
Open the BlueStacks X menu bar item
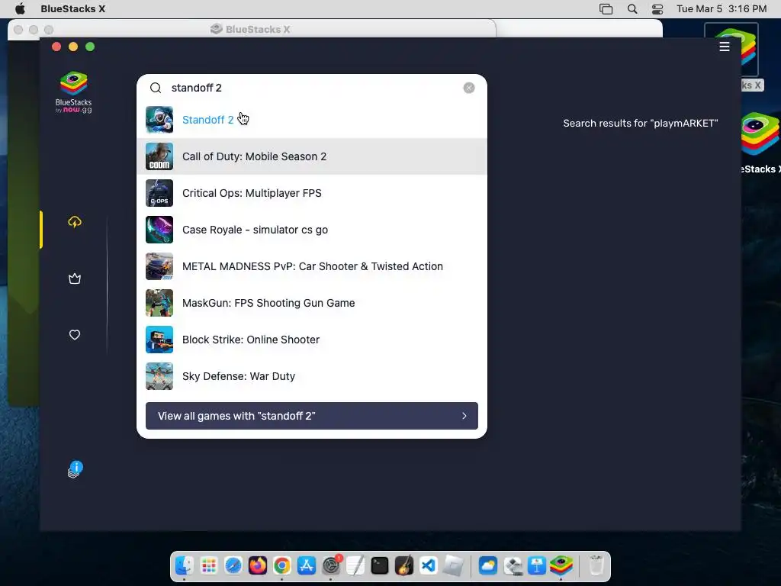coord(72,9)
